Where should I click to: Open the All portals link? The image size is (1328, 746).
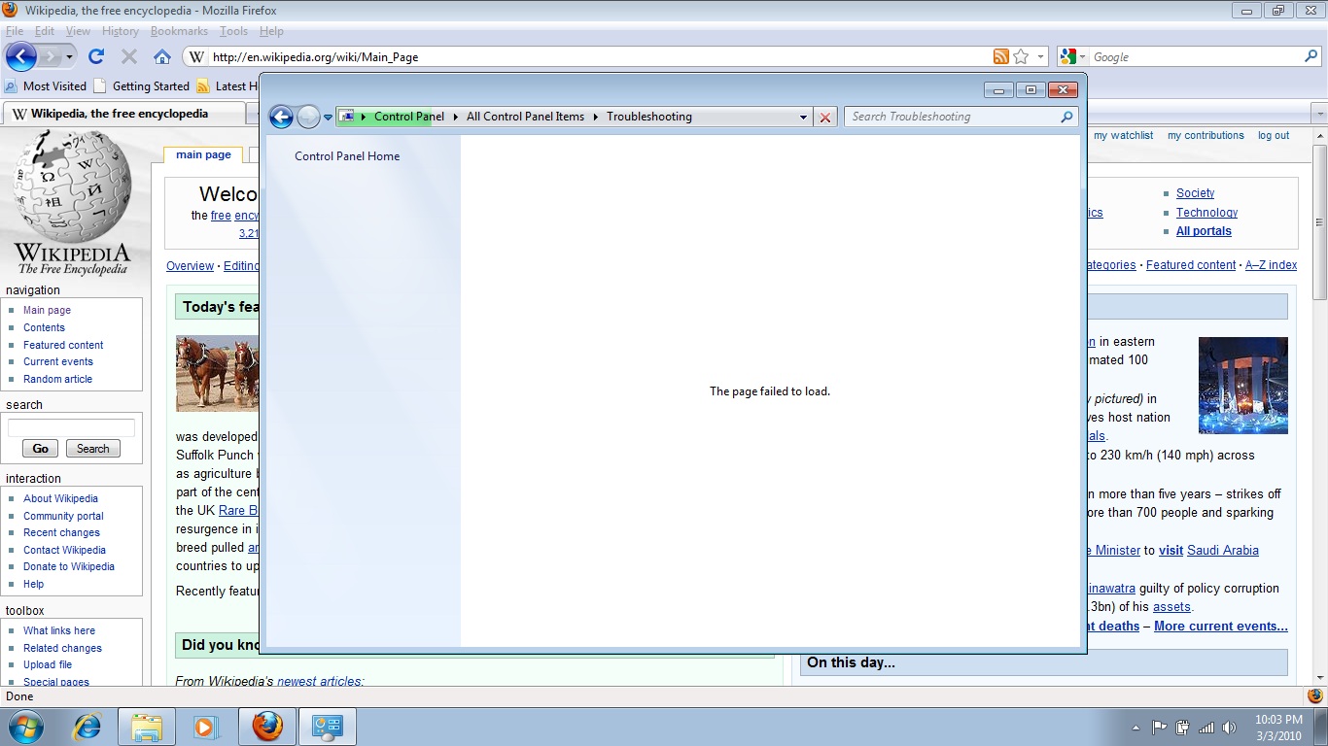click(1204, 231)
